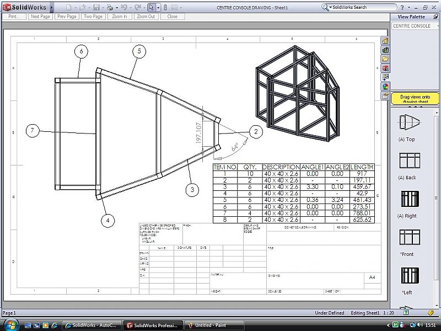Click the New document icon

(68, 8)
